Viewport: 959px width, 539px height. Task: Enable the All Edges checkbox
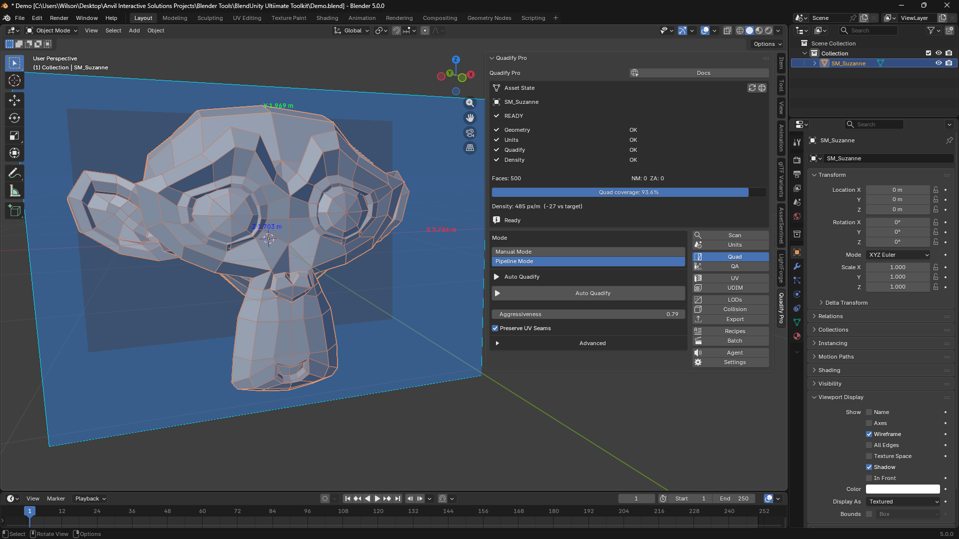[x=869, y=445]
